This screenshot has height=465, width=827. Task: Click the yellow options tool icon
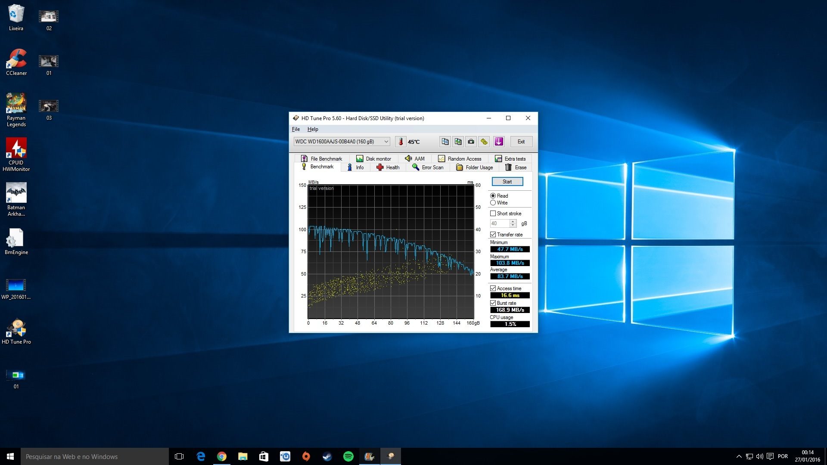(x=484, y=142)
